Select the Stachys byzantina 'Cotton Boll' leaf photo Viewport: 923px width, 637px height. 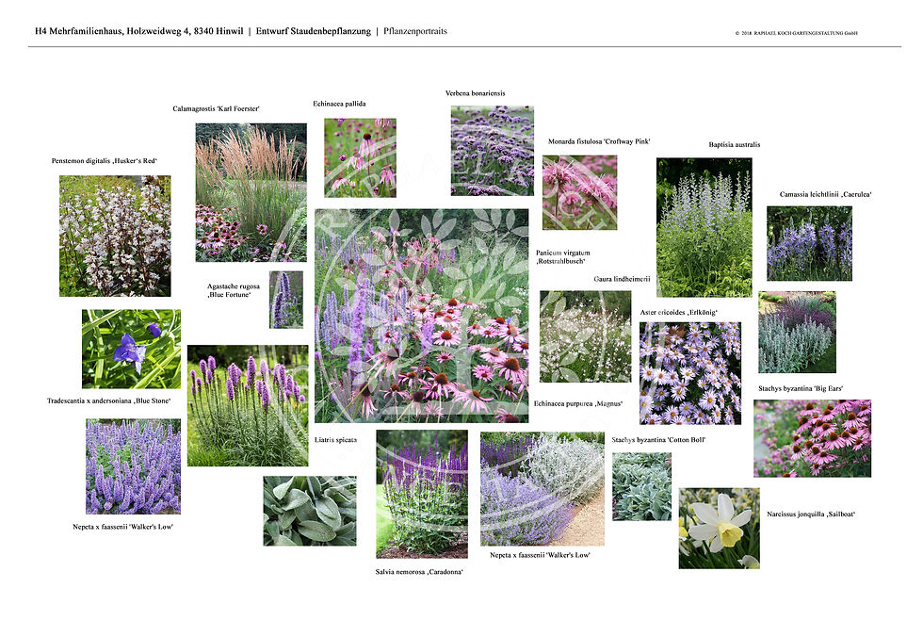pyautogui.click(x=641, y=487)
